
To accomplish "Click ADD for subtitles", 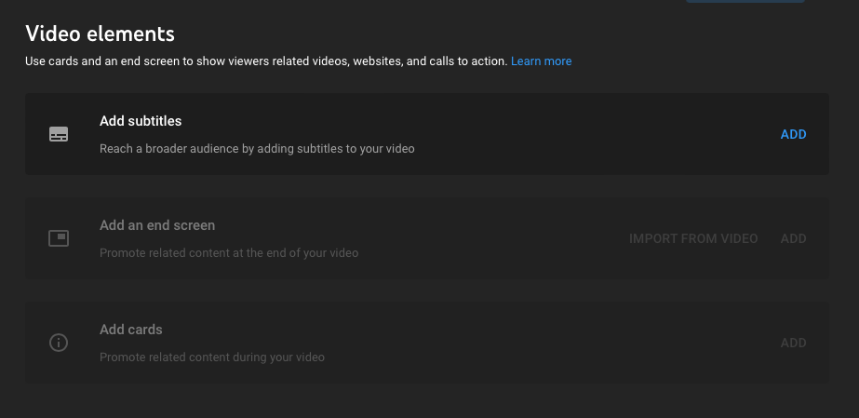I will (x=793, y=134).
